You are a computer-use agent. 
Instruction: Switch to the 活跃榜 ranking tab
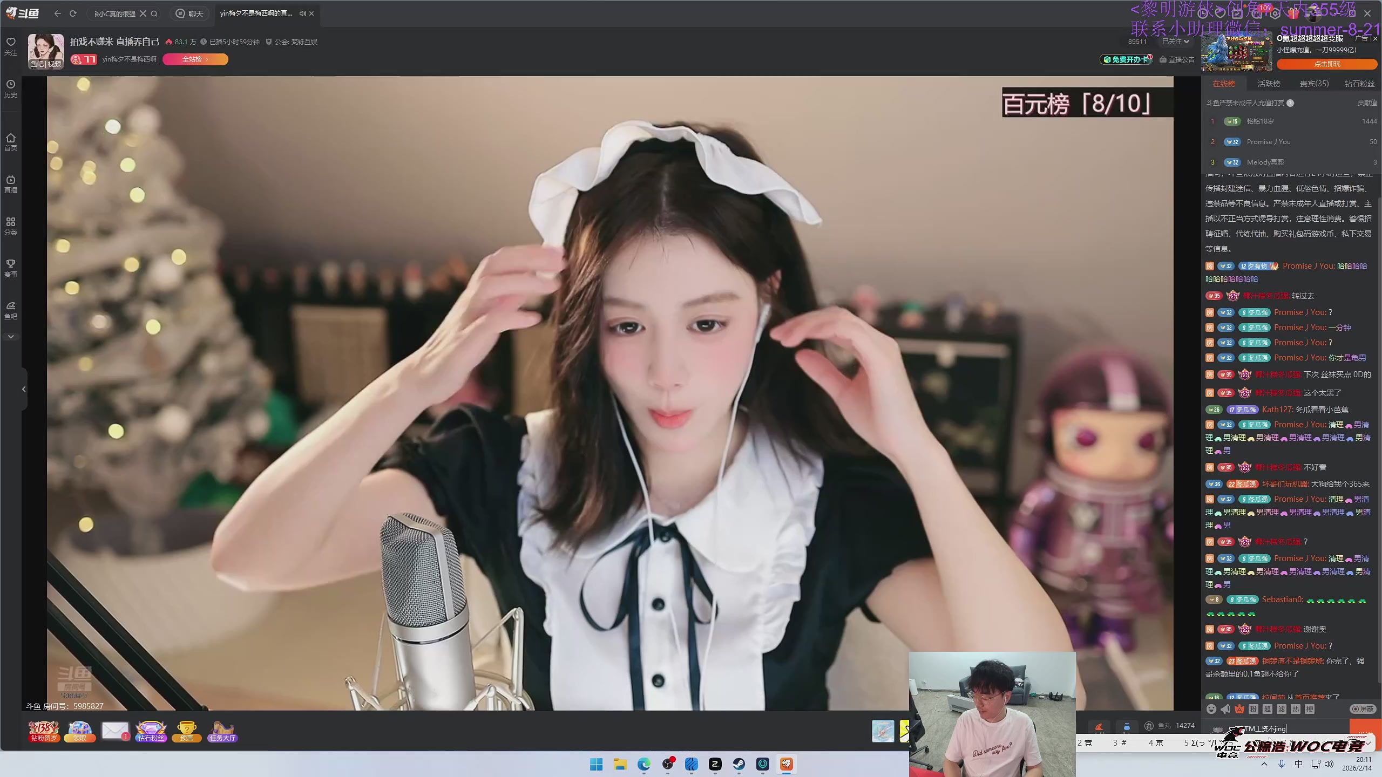tap(1269, 84)
